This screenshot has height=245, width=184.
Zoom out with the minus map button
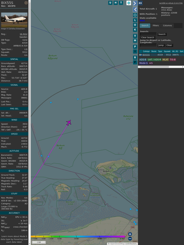130,239
